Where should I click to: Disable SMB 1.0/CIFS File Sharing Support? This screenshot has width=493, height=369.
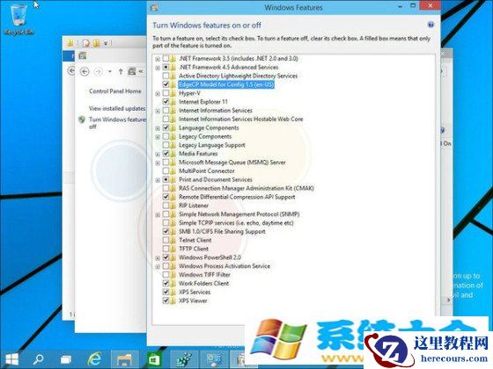point(166,231)
